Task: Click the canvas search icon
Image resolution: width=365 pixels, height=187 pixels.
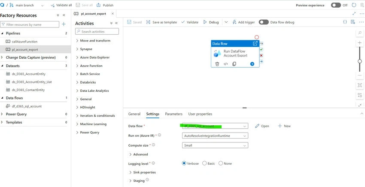Action: tap(360, 33)
